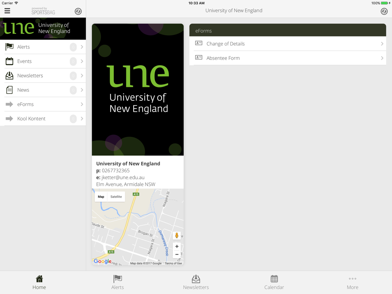Call phone number 0267732365

click(116, 171)
